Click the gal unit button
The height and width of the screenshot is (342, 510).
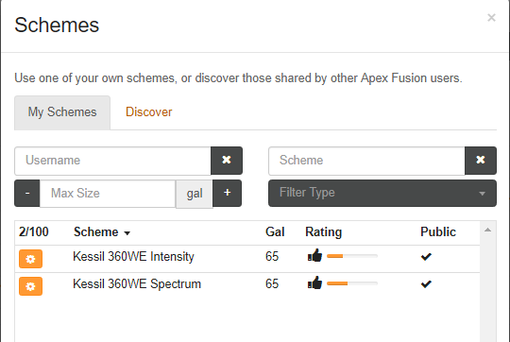[195, 194]
